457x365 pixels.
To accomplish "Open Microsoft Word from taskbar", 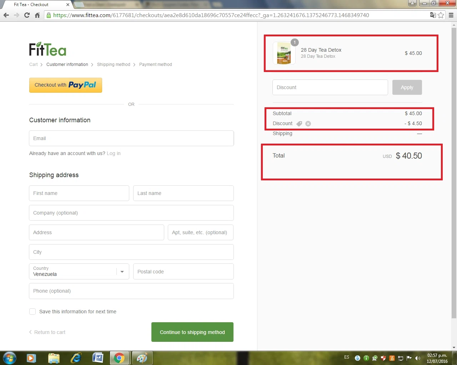I will (98, 358).
